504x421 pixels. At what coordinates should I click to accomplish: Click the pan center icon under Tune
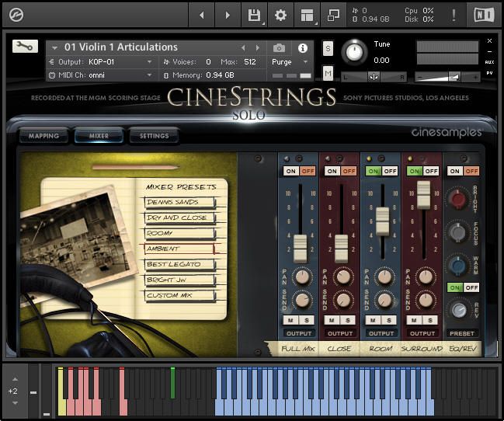[x=374, y=77]
